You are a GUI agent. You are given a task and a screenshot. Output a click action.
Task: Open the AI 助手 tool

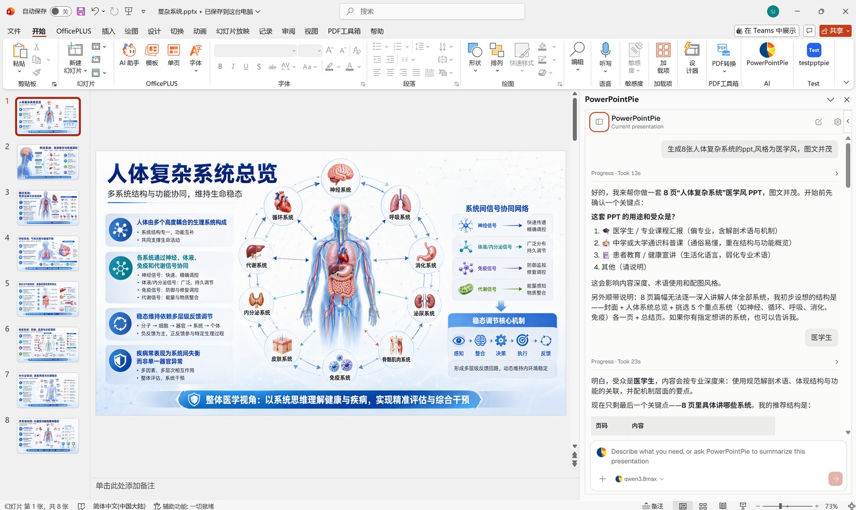pos(129,55)
